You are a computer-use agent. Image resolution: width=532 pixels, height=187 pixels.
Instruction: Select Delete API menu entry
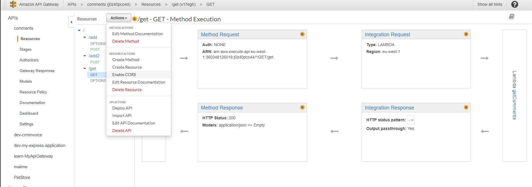pyautogui.click(x=139, y=131)
